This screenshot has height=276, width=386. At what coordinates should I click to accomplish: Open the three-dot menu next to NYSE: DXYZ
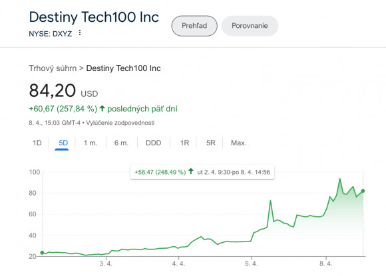point(79,33)
